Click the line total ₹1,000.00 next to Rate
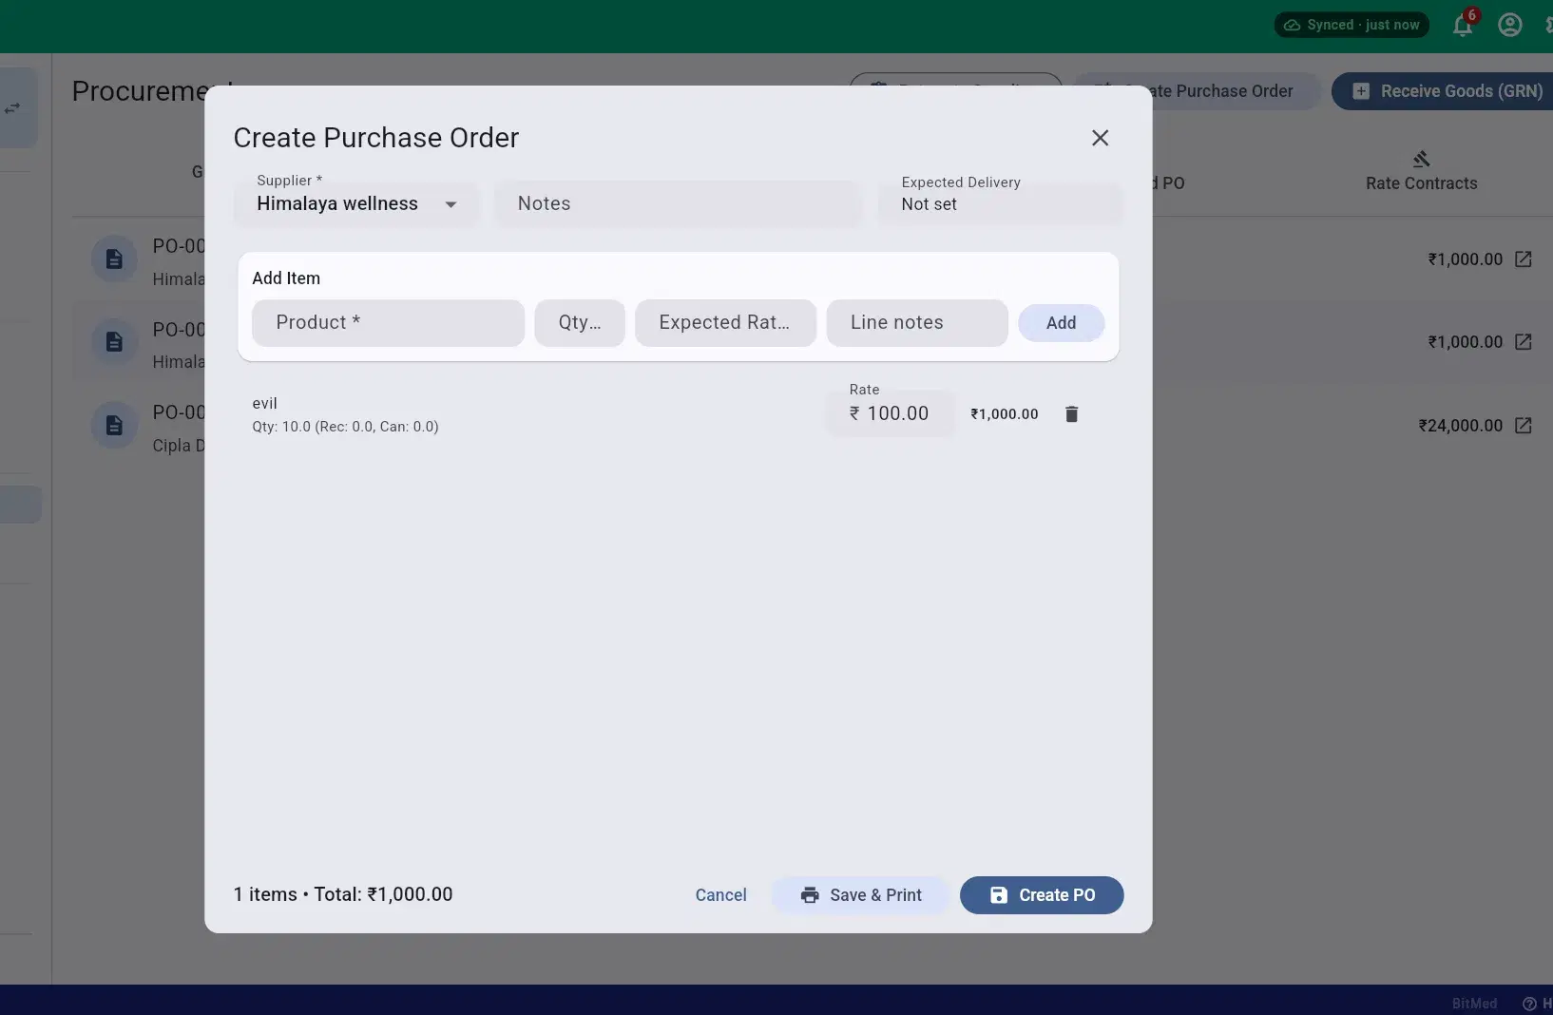Image resolution: width=1553 pixels, height=1015 pixels. pos(1005,414)
